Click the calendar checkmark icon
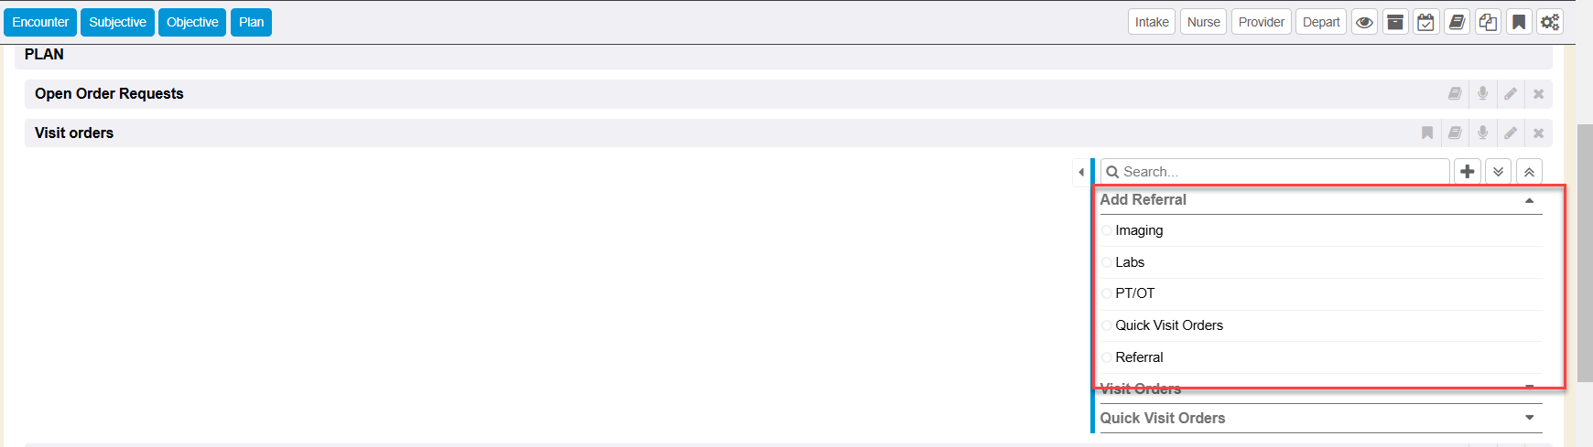Screen dimensions: 1593x447 tap(1425, 22)
